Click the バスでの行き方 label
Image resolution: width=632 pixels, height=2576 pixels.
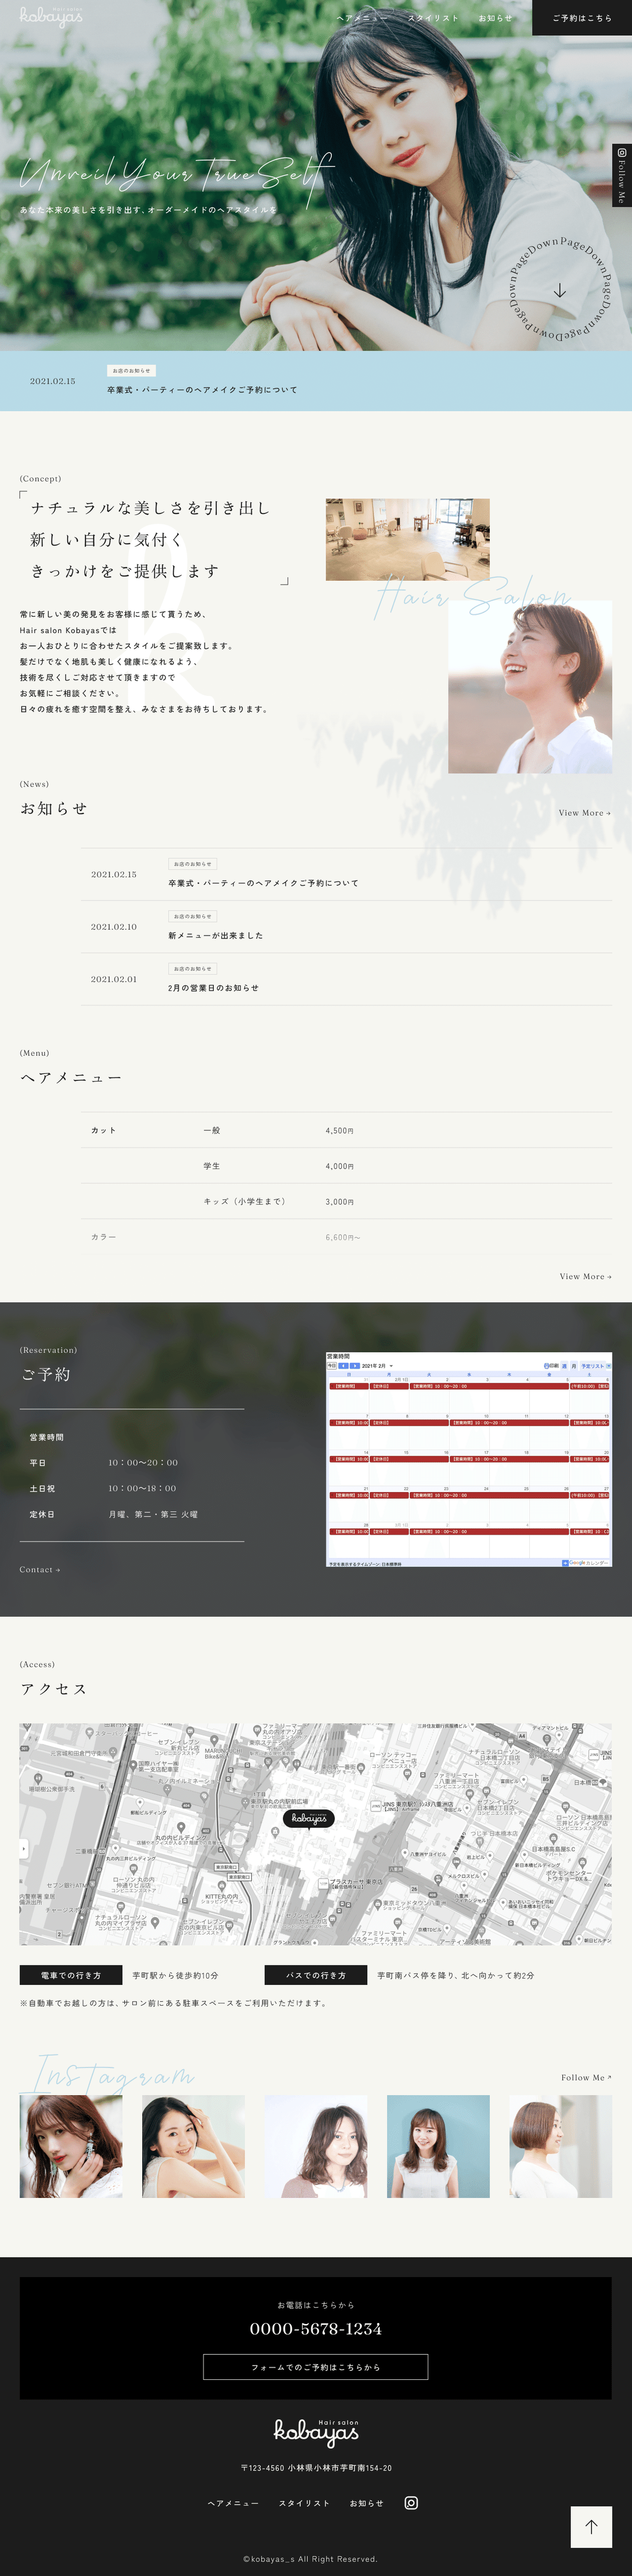point(315,1976)
